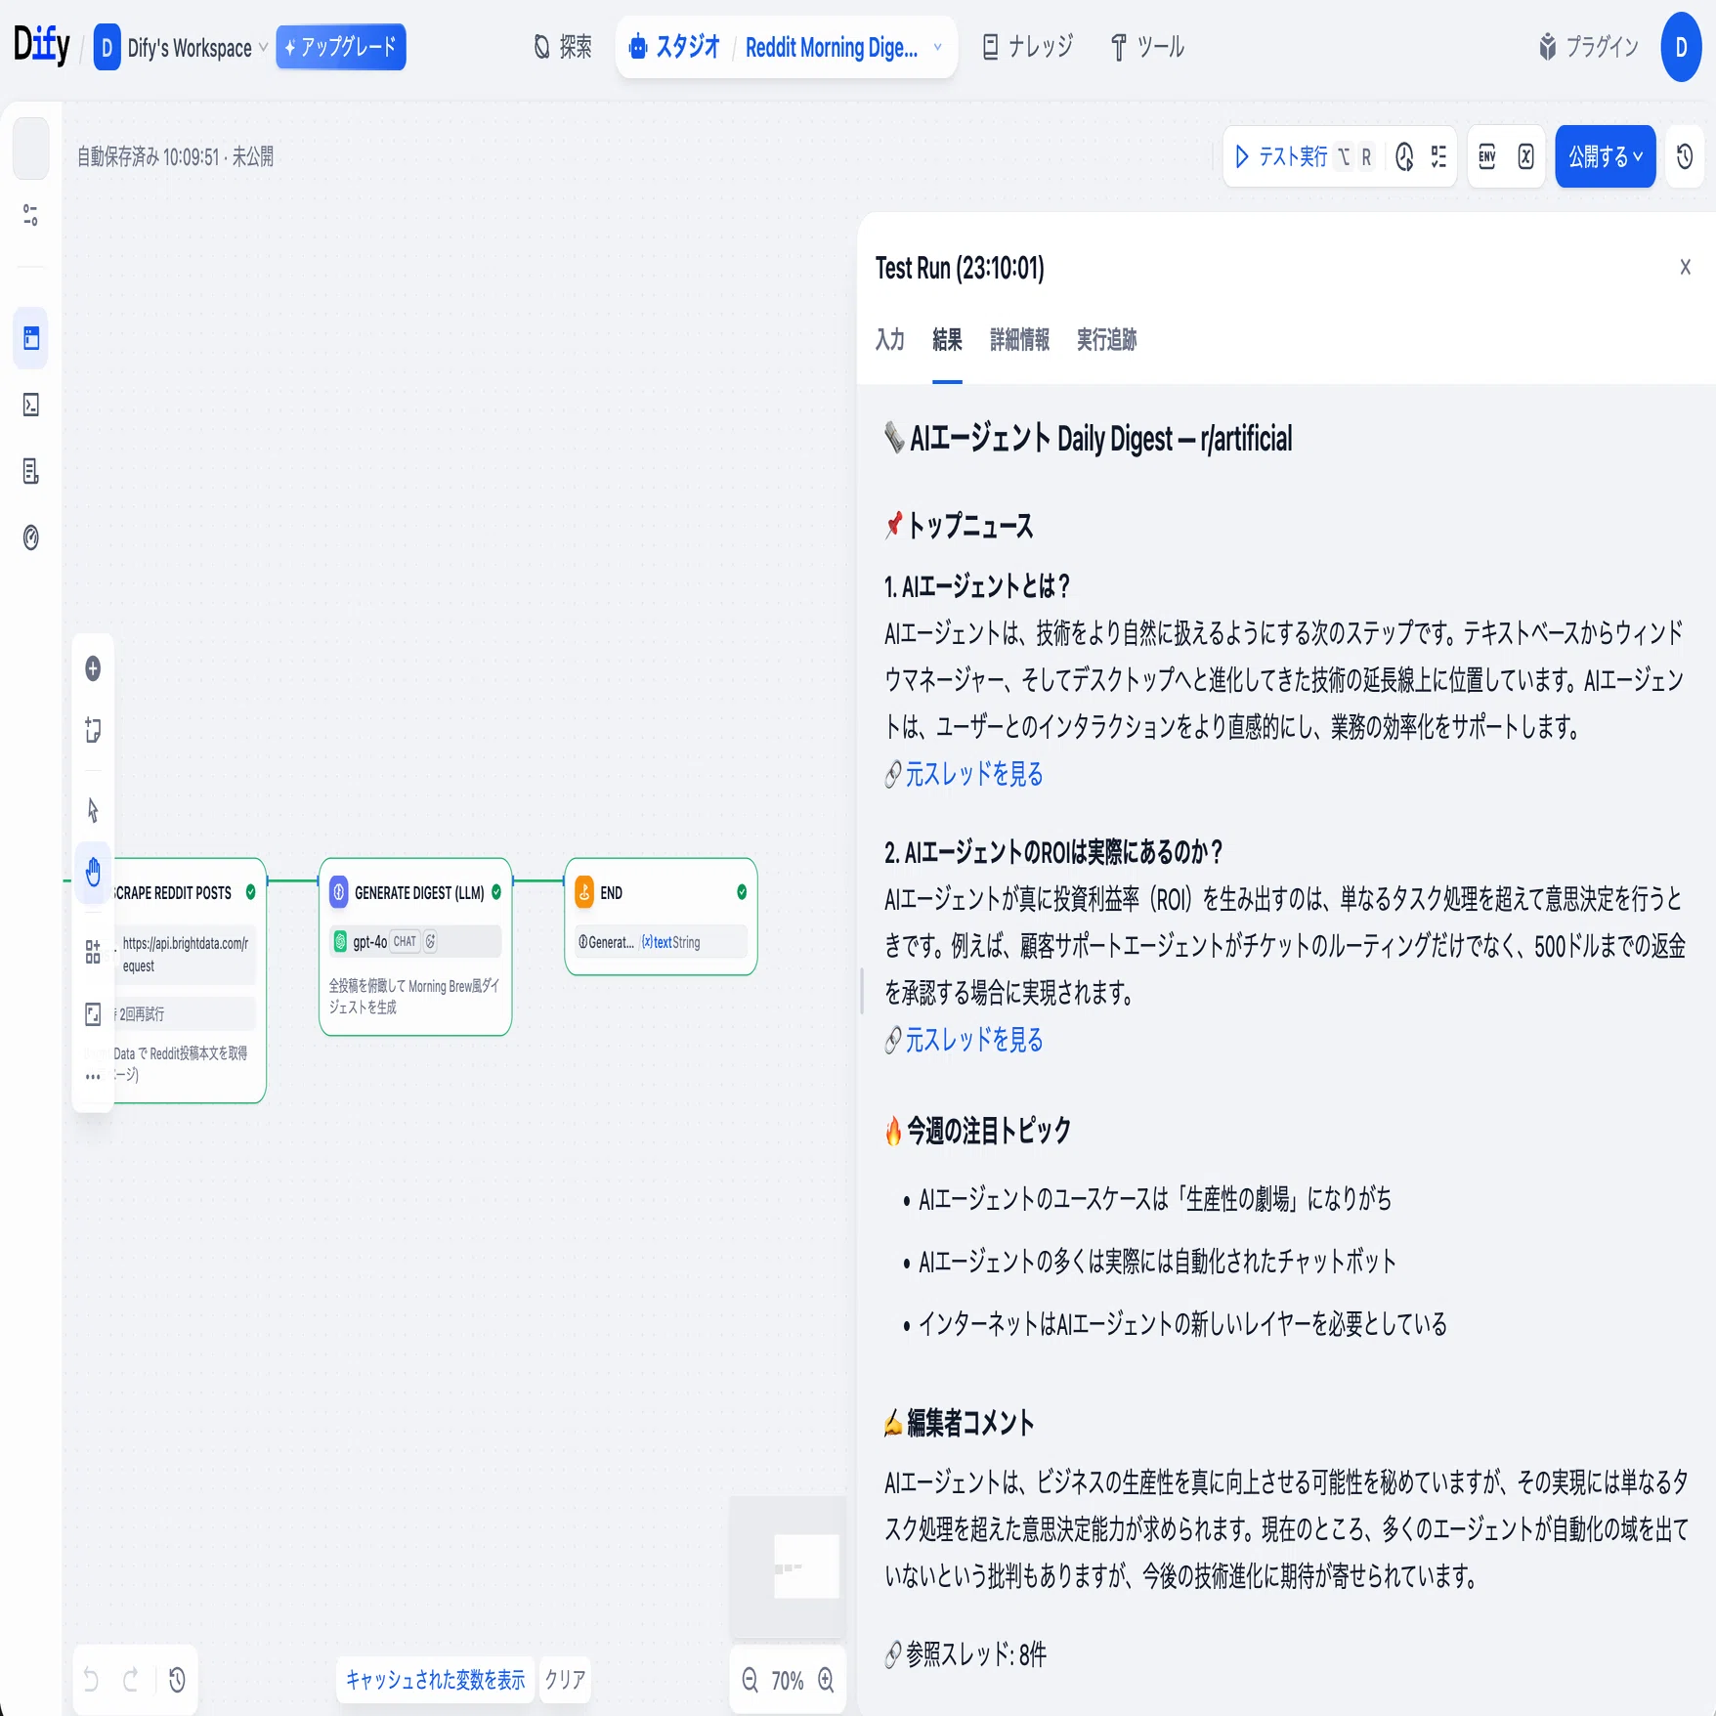This screenshot has width=1716, height=1716.
Task: Click the gpt-4o model chip
Action: [x=414, y=942]
